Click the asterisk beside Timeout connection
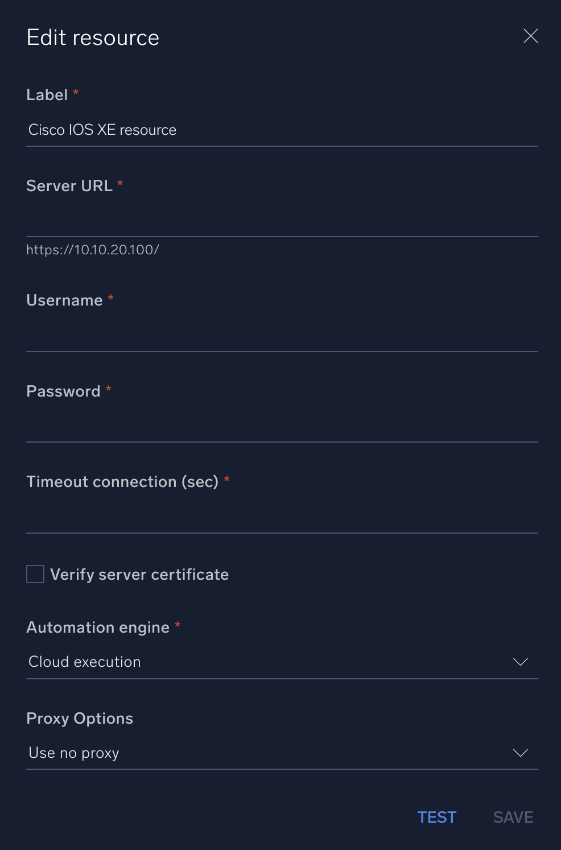Screen dimensions: 561x850 pyautogui.click(x=227, y=478)
